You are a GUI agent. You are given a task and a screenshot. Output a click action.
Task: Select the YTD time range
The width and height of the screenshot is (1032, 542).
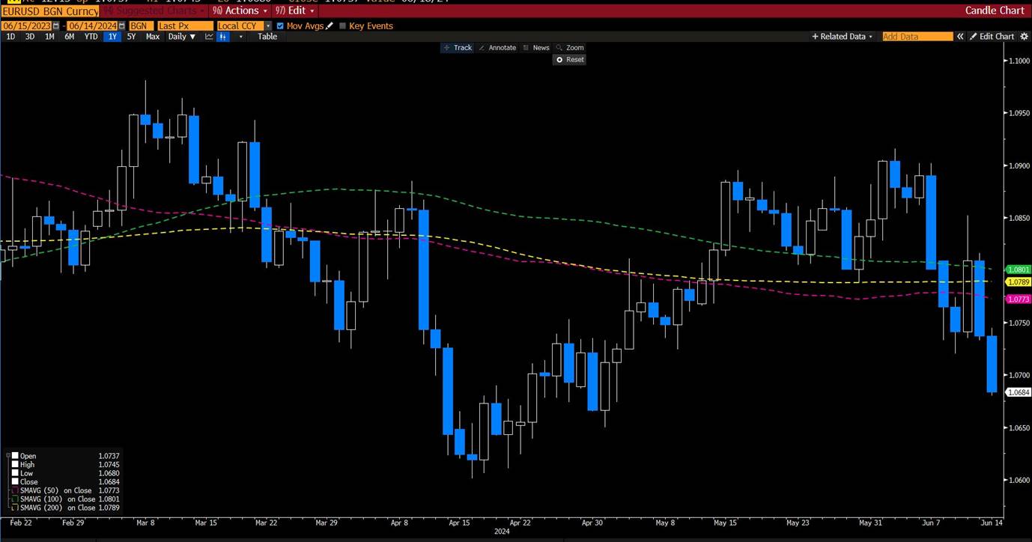click(91, 37)
